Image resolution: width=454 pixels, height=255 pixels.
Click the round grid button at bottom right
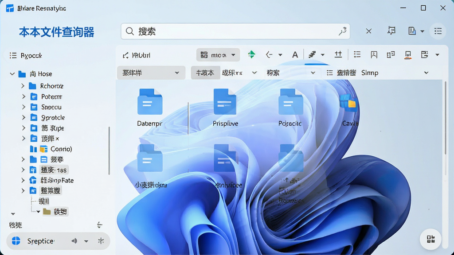click(431, 239)
